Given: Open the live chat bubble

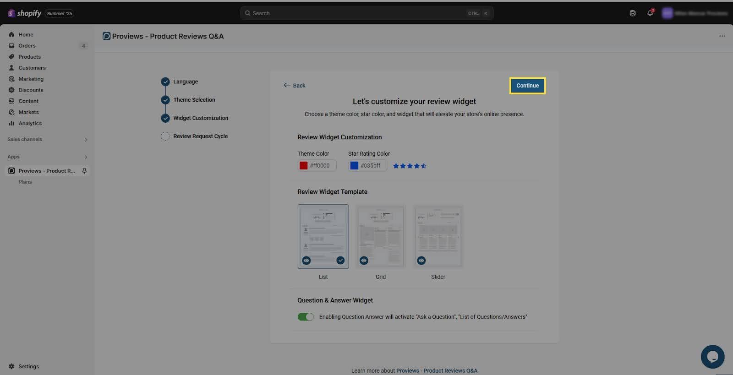Looking at the screenshot, I should 712,357.
